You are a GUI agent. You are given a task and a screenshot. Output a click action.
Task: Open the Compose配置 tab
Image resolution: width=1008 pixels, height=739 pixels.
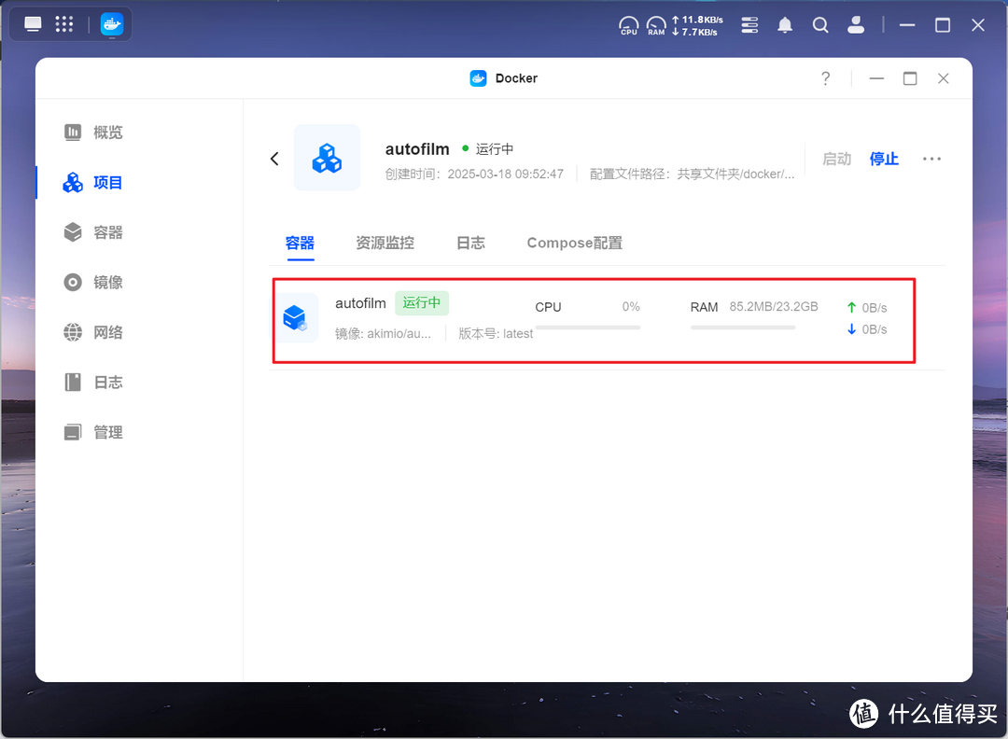(x=574, y=242)
